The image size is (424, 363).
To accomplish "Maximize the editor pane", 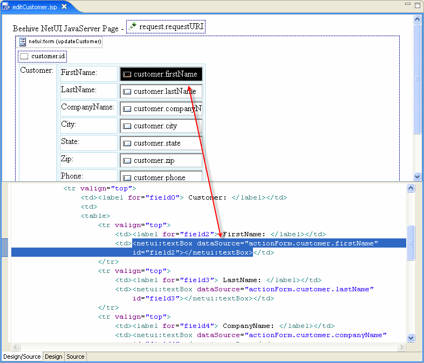I will click(418, 5).
